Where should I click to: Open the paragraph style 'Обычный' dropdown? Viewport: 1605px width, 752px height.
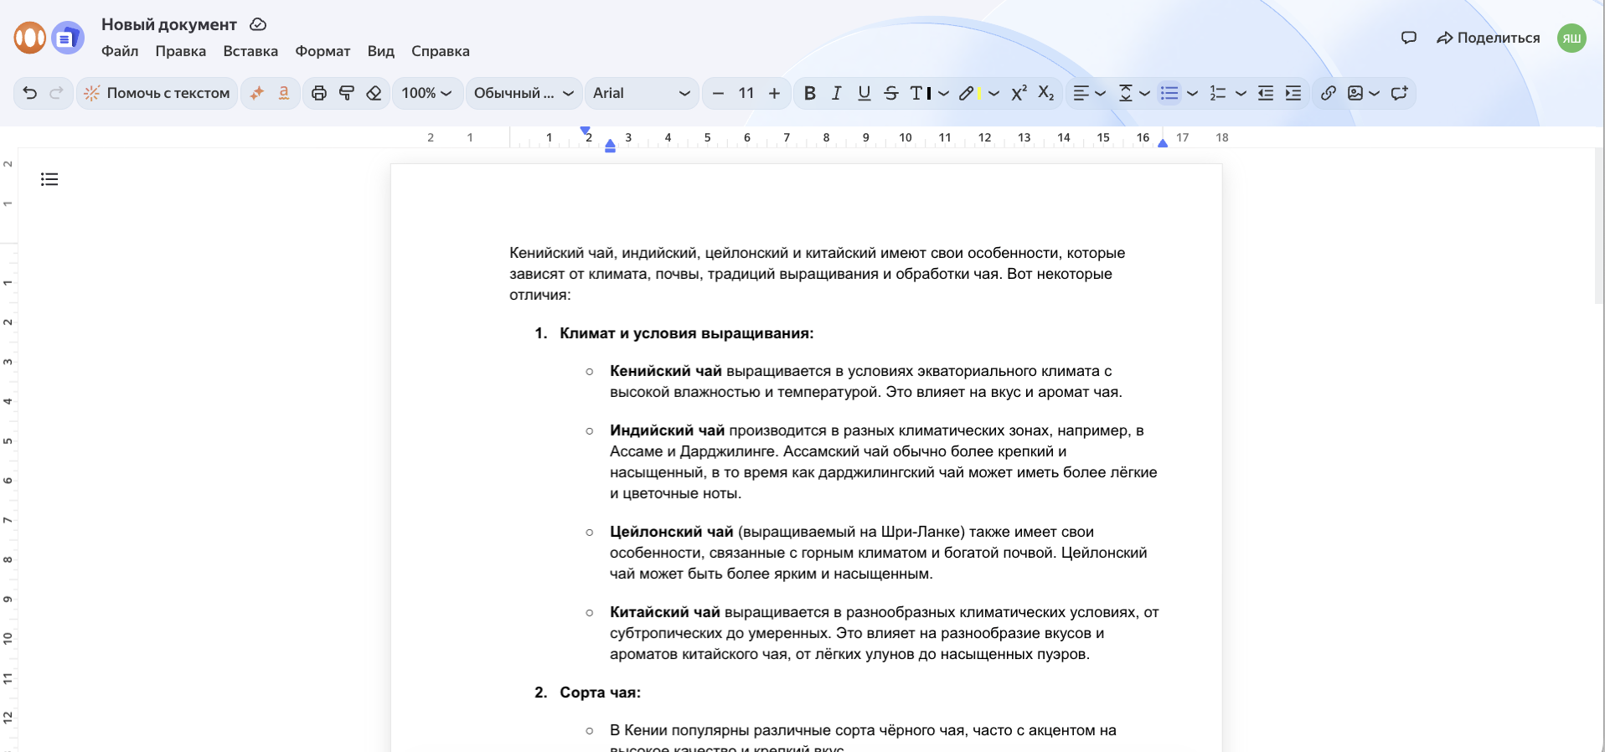pyautogui.click(x=524, y=93)
